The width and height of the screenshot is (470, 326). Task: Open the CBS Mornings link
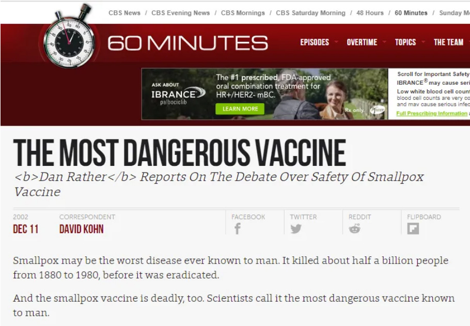pyautogui.click(x=243, y=13)
